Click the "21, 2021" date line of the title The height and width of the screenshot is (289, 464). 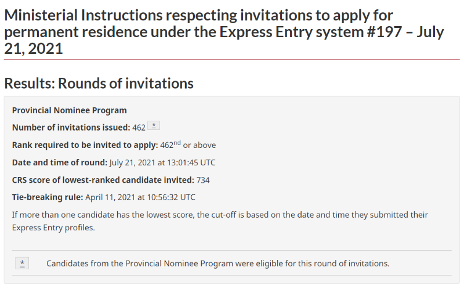point(34,48)
